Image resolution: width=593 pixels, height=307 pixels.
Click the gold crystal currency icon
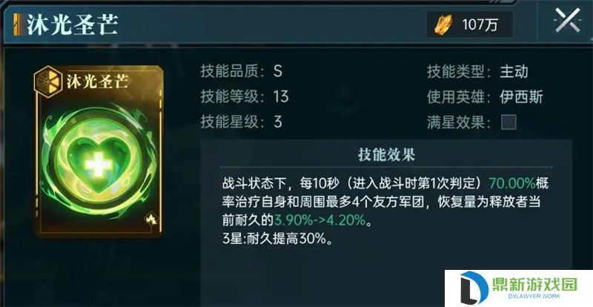pos(441,25)
